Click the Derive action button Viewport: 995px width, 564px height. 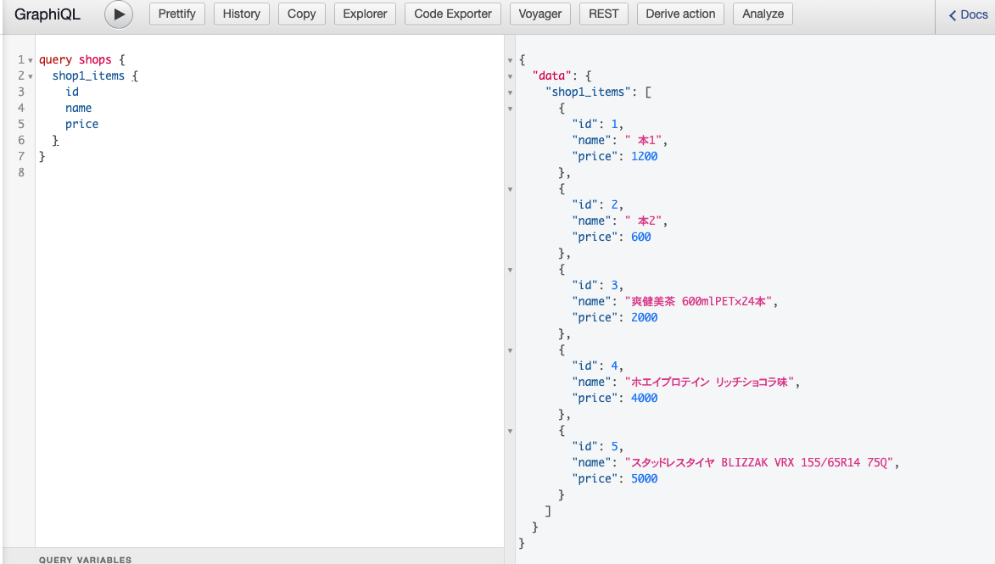click(680, 14)
